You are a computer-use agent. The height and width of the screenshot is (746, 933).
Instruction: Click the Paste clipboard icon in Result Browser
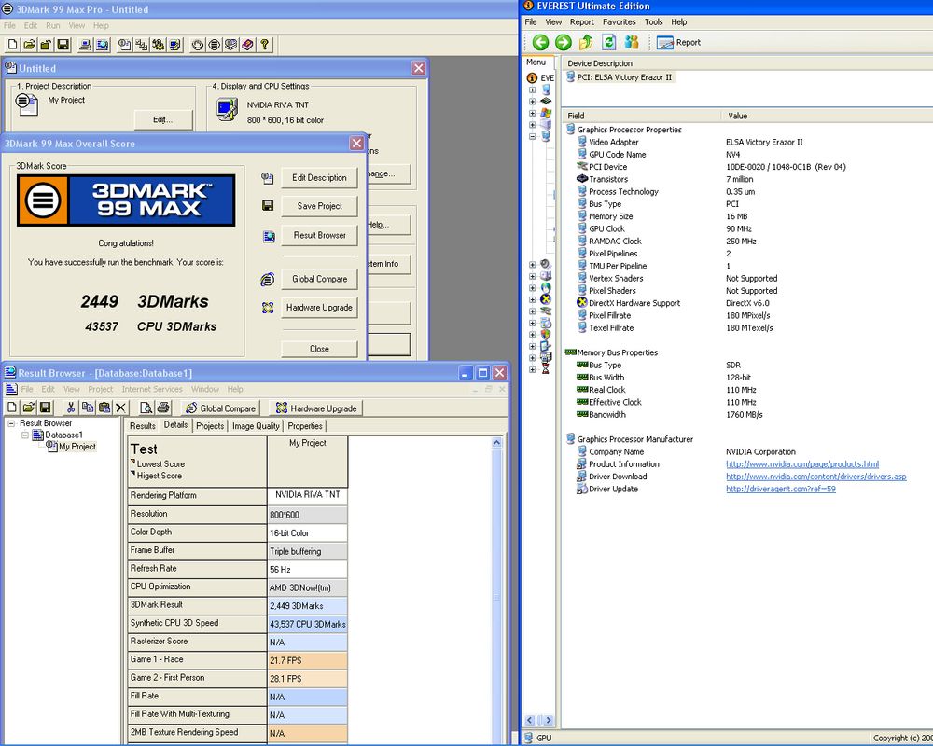(x=104, y=408)
